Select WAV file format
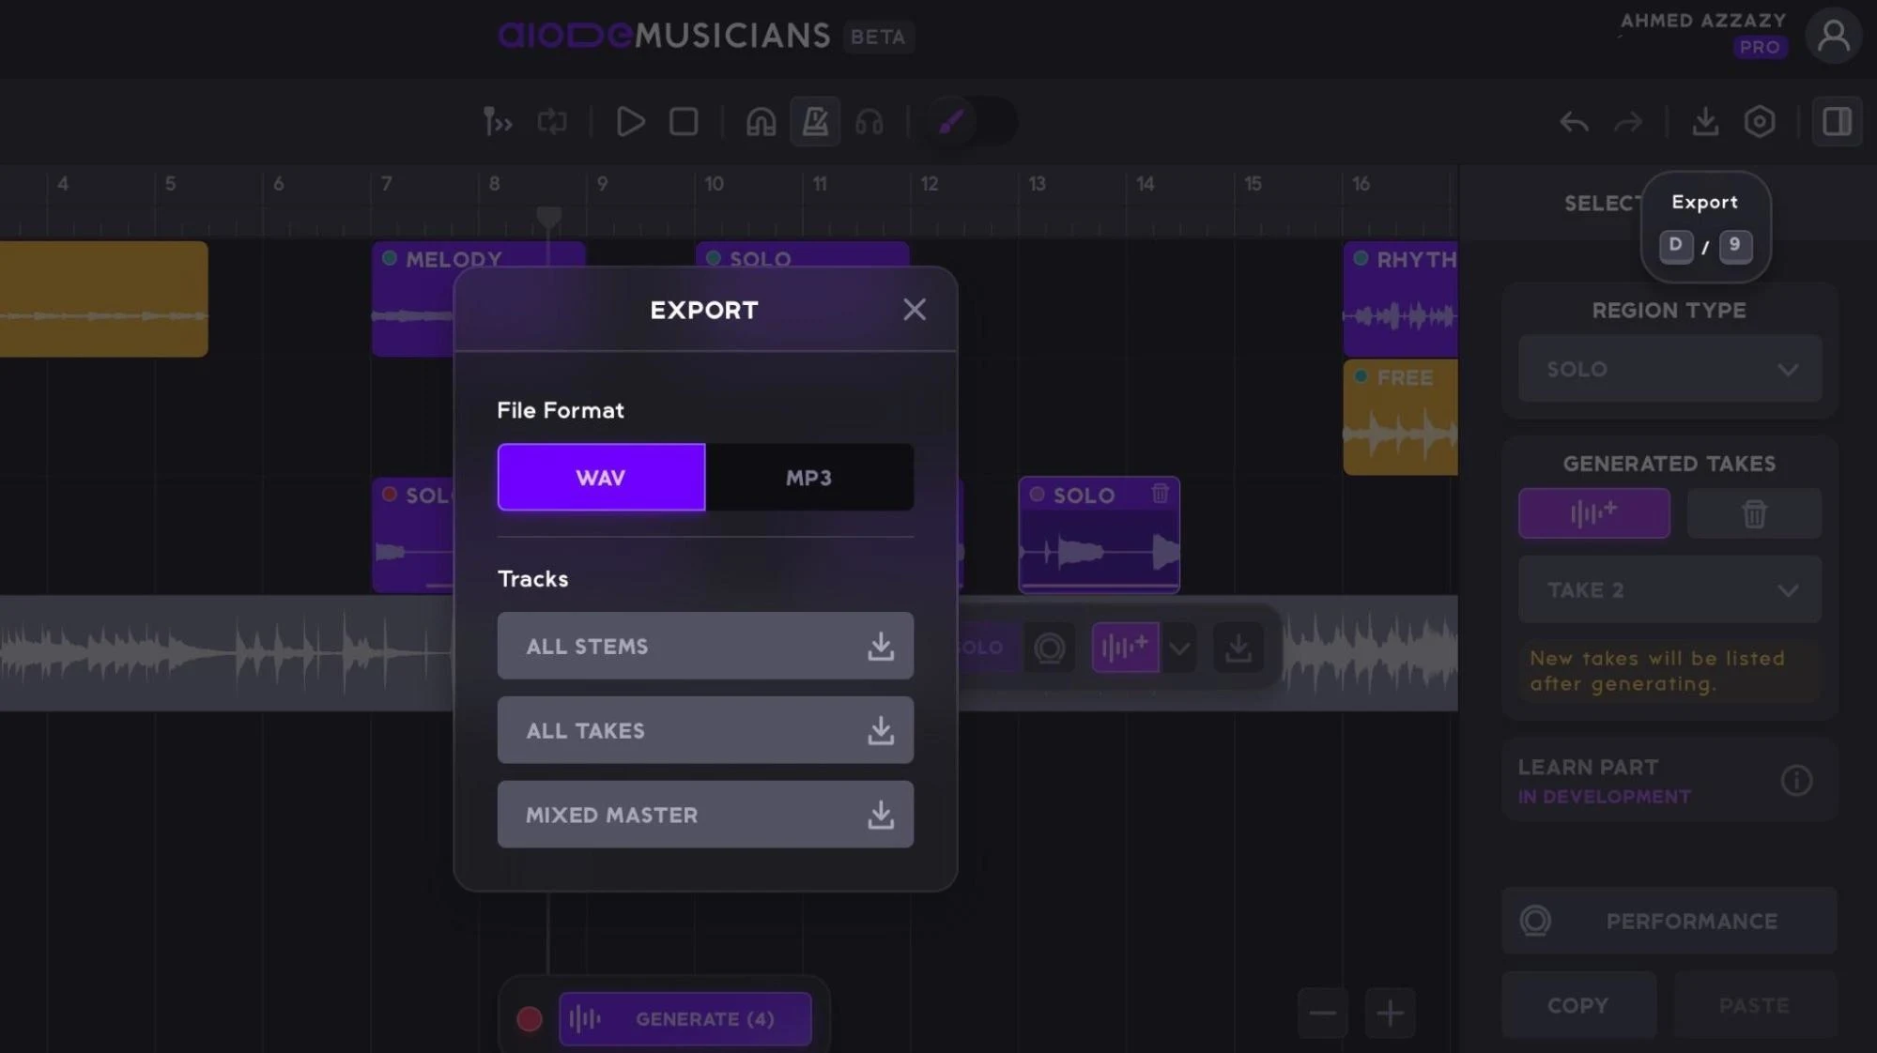Screen dimensions: 1877x1053 (601, 478)
